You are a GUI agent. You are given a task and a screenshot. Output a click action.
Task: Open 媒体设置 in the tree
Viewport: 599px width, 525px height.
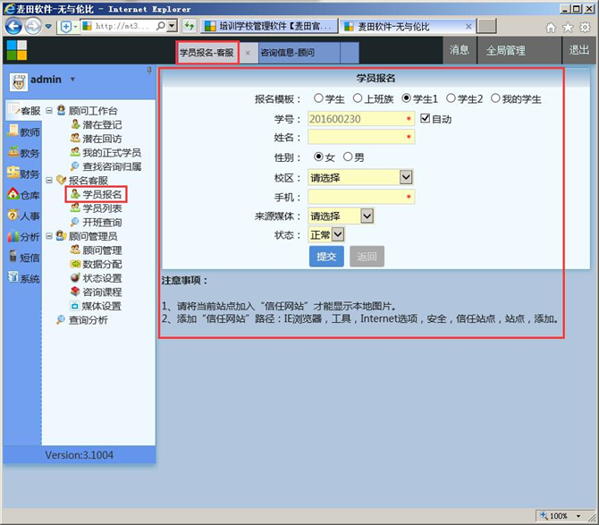point(97,306)
